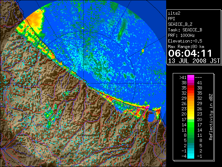Click the orange 29–32 legend swatch
This screenshot has height=167, width=222.
coord(191,98)
